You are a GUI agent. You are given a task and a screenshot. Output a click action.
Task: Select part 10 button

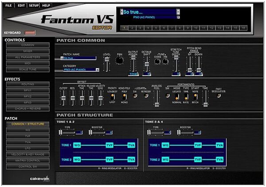196,28
